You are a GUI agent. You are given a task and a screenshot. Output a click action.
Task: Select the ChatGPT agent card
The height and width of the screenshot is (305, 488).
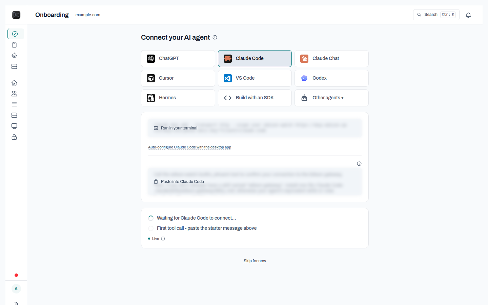178,59
